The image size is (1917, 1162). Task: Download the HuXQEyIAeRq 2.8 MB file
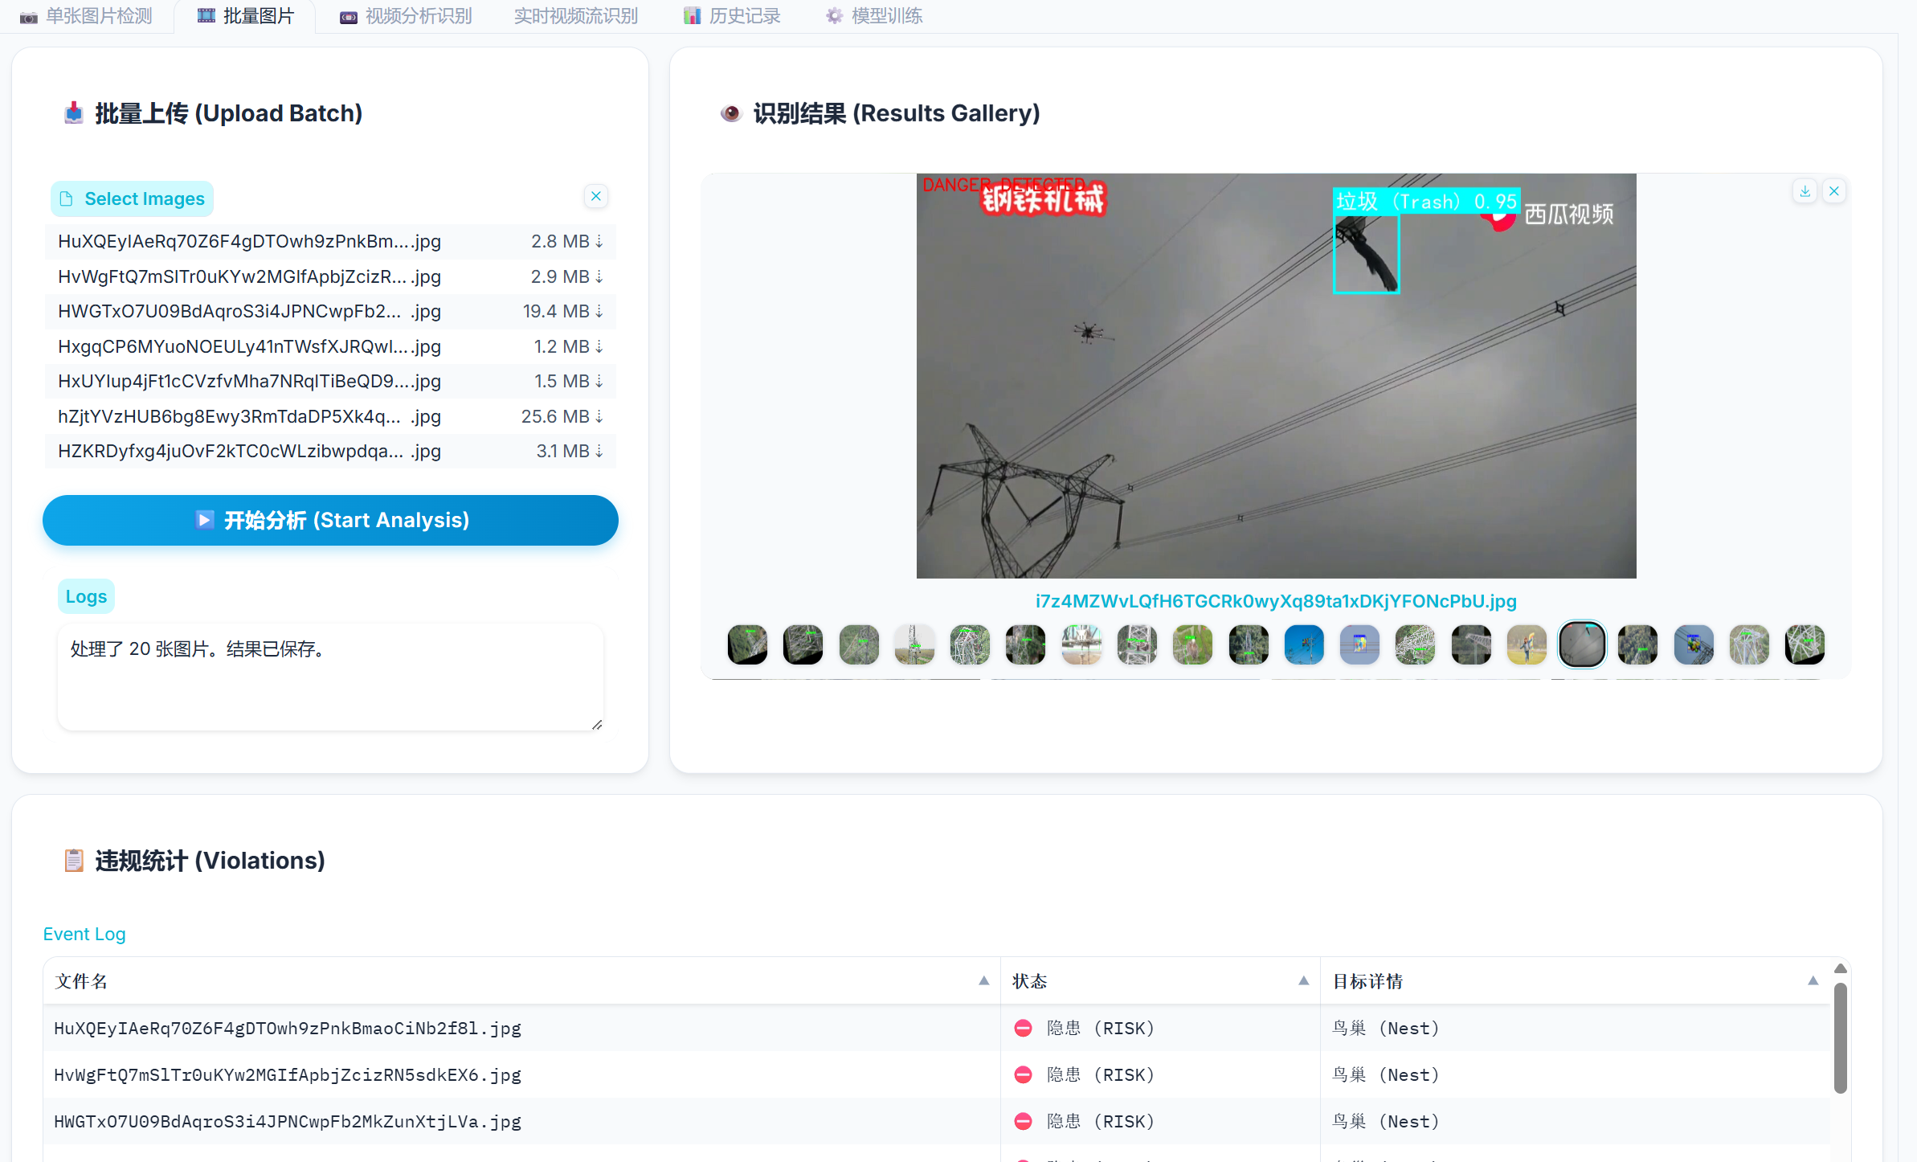pyautogui.click(x=599, y=242)
